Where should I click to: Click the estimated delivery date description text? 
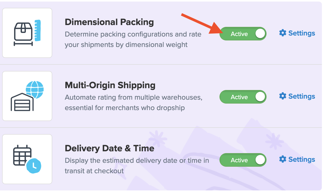137,166
